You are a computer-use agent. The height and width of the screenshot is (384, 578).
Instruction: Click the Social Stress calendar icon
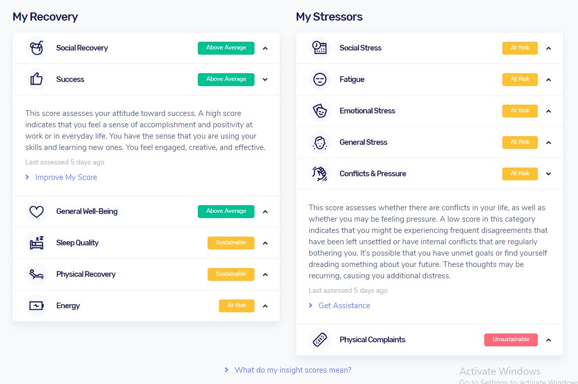[x=320, y=48]
